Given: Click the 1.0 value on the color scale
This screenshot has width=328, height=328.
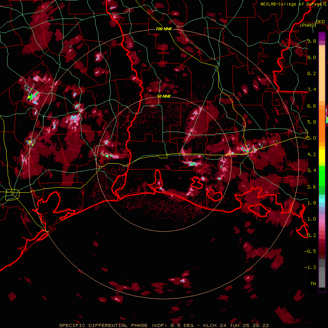Looking at the screenshot, I should tap(312, 219).
